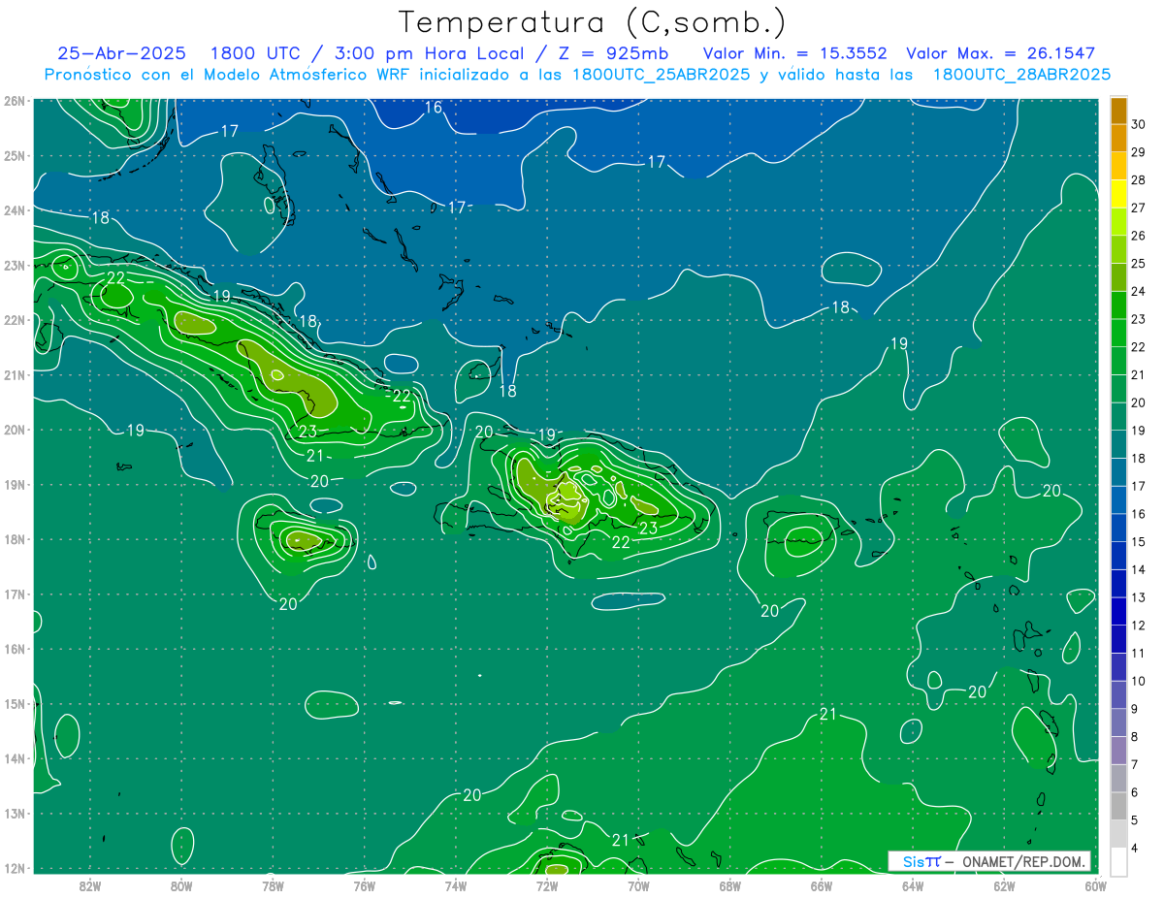Click the colorbar value "26"
Image resolution: width=1164 pixels, height=899 pixels.
tap(1139, 236)
